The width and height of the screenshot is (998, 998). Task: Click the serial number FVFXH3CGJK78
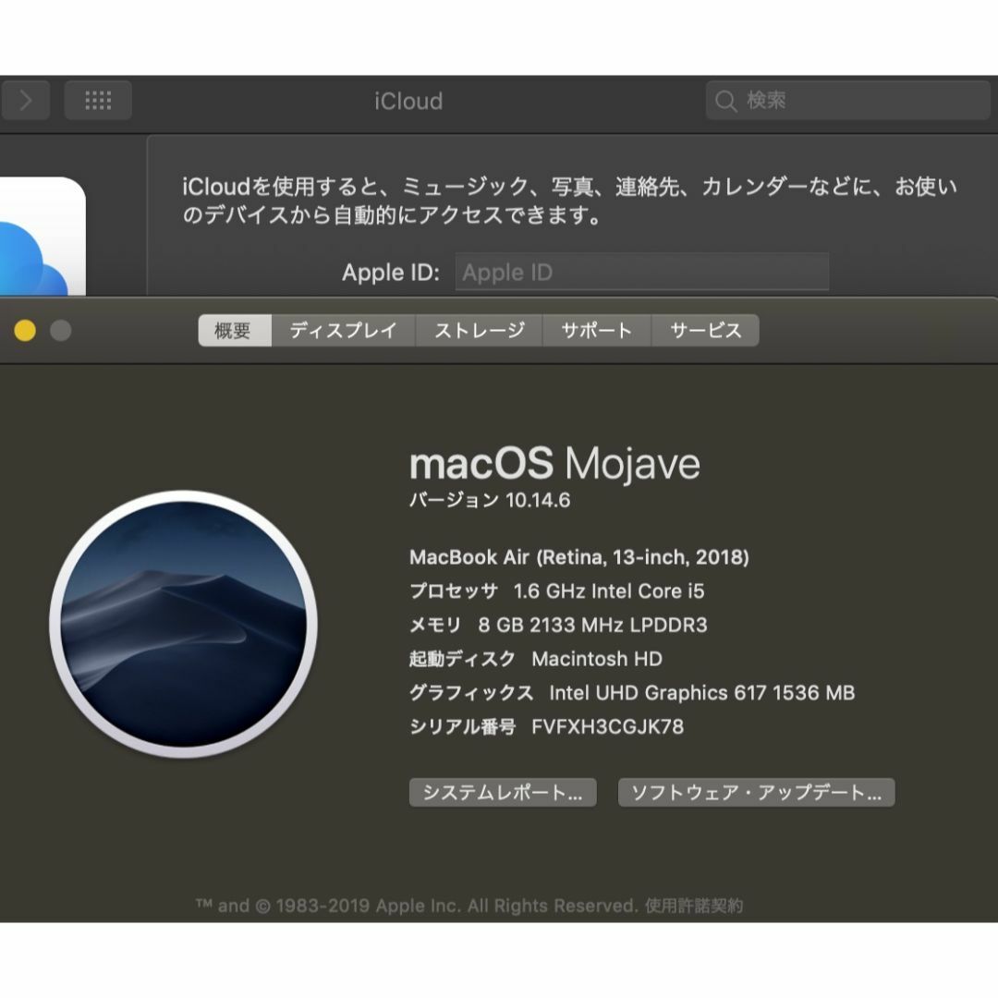(x=608, y=727)
